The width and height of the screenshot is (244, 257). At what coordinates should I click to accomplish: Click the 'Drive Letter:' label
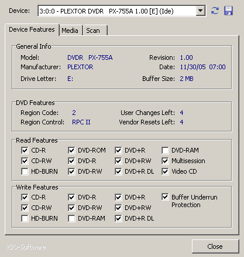39,79
